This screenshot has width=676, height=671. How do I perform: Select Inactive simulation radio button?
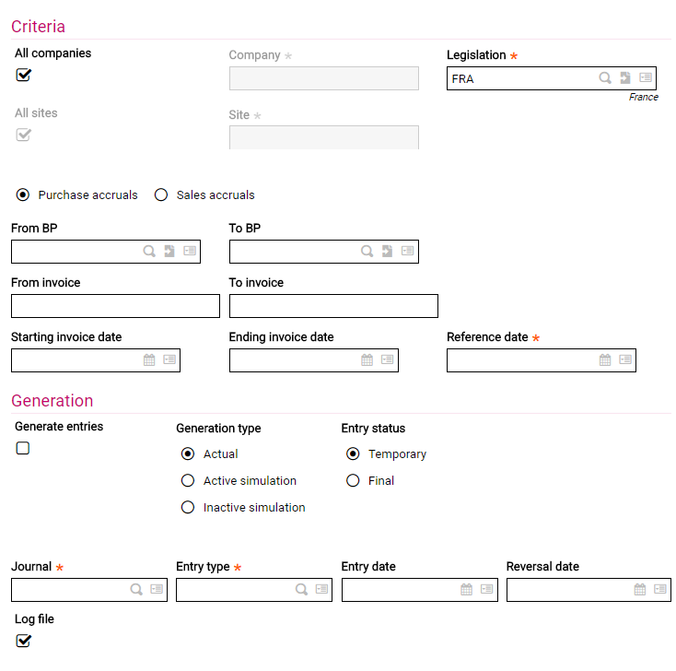188,507
